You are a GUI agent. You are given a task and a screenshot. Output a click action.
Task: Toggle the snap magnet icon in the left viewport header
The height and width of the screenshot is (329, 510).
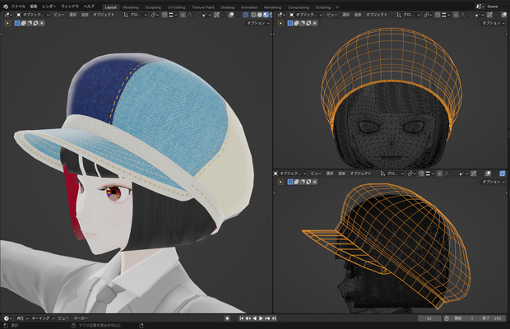[x=165, y=15]
